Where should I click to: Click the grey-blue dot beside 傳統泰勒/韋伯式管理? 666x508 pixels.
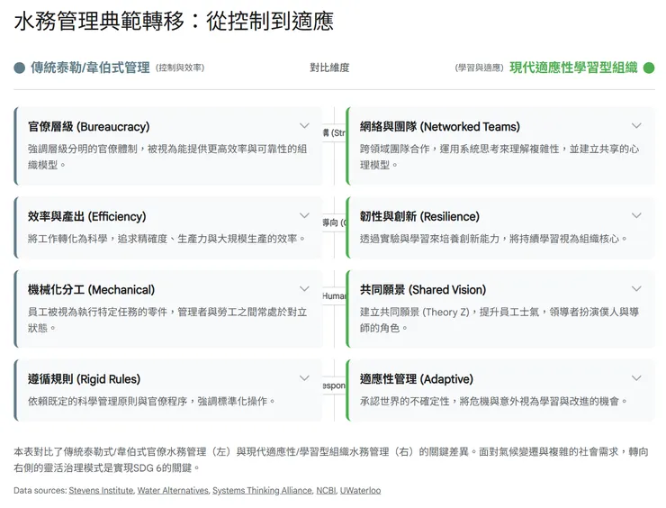click(19, 68)
